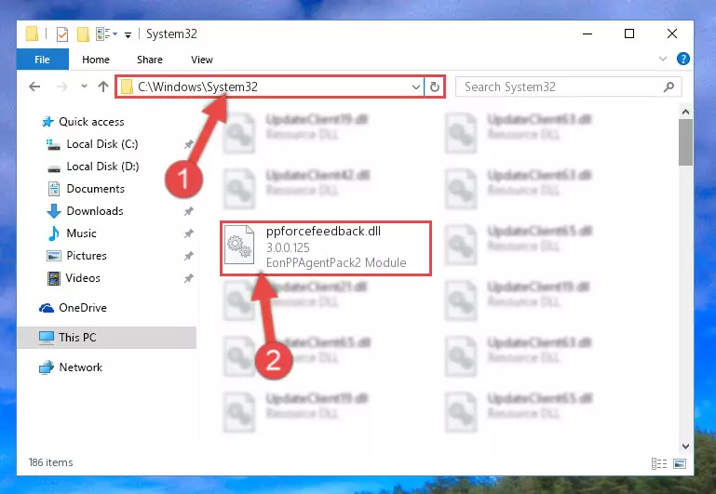716x494 pixels.
Task: Click the scrollbar up arrow
Action: pos(685,112)
